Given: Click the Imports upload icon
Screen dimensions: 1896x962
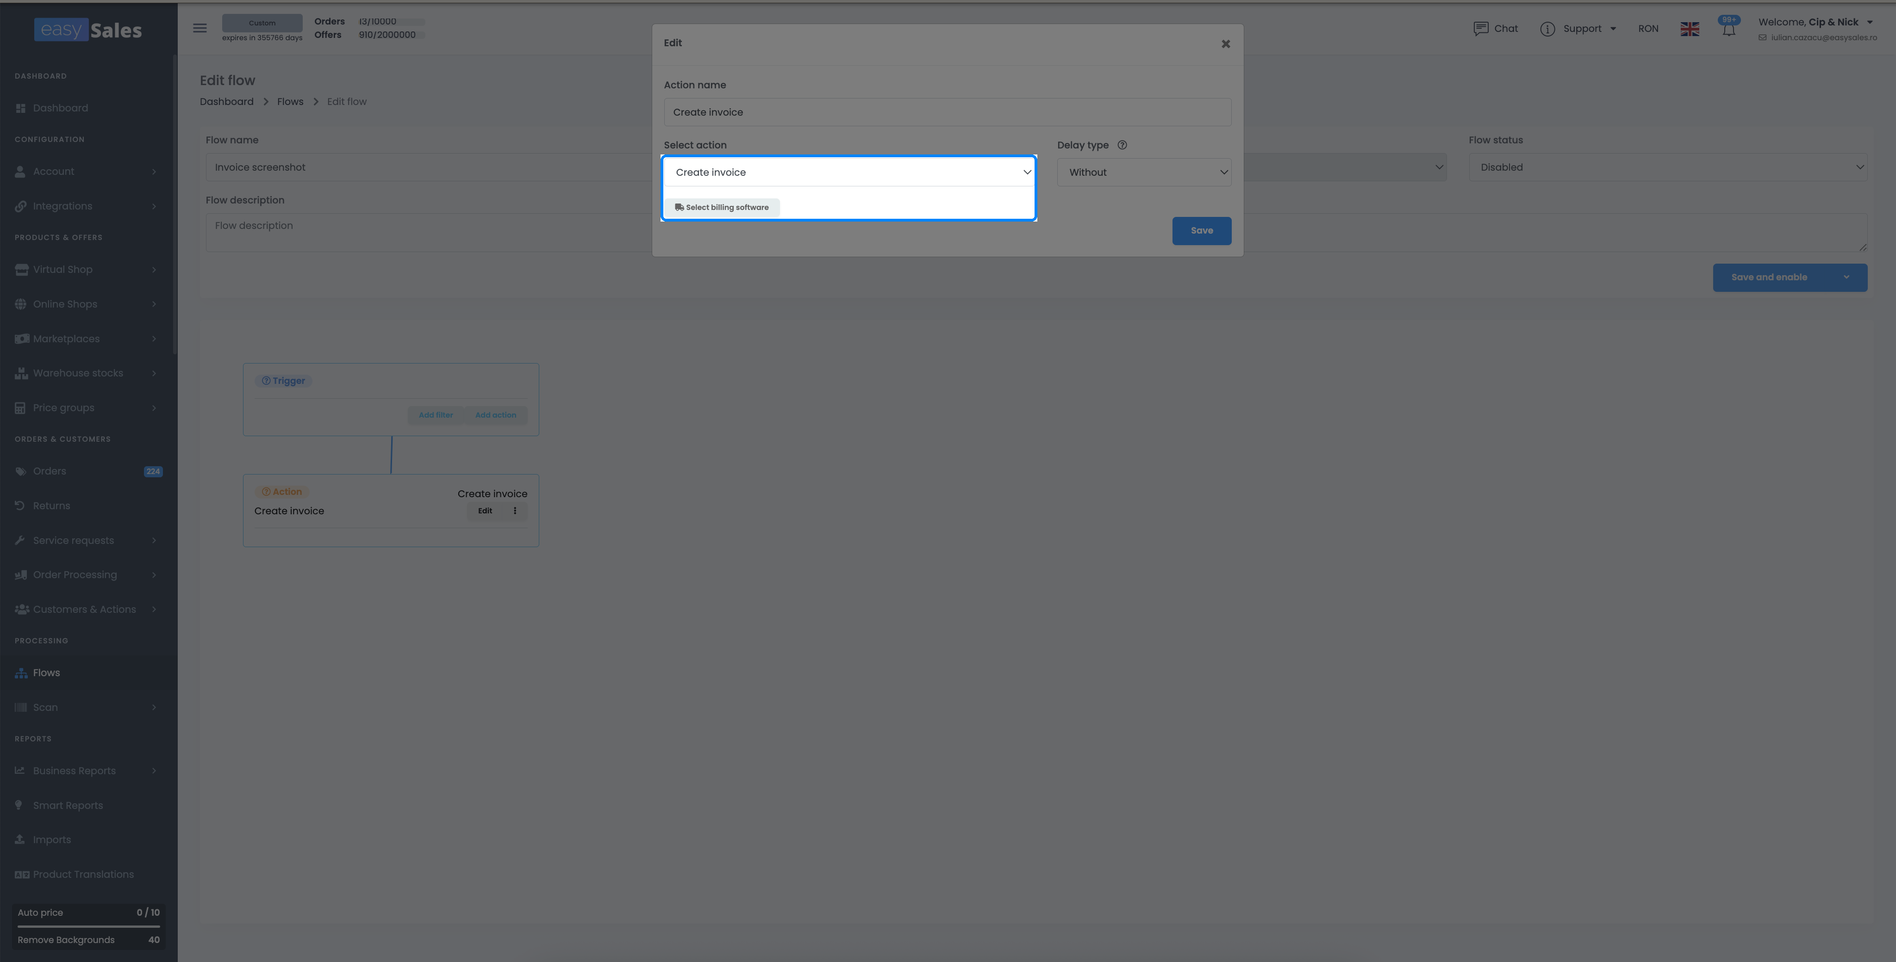Looking at the screenshot, I should 20,839.
